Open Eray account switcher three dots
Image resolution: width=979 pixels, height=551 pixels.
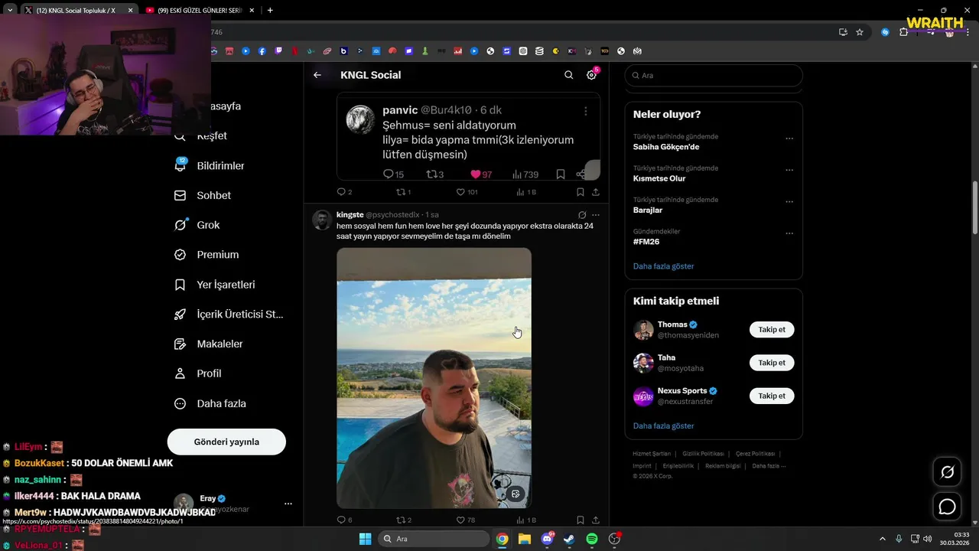(288, 504)
